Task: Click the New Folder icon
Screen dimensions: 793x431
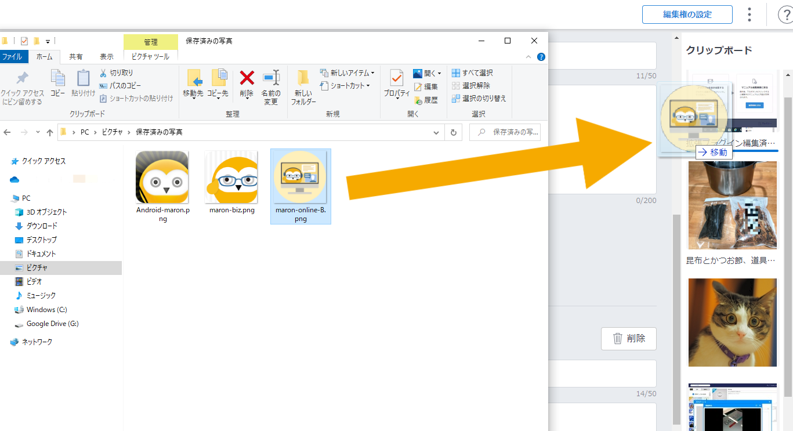Action: (303, 78)
